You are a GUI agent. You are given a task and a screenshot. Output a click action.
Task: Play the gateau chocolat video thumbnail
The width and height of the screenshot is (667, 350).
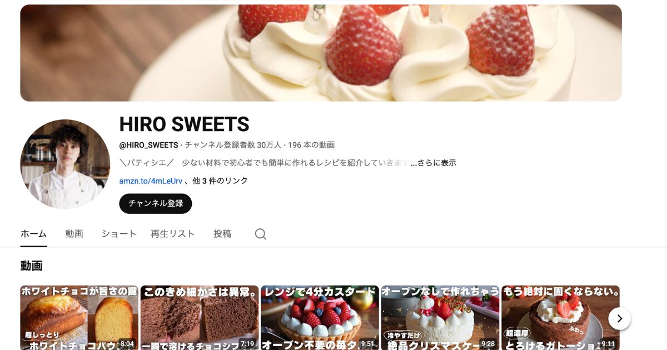pyautogui.click(x=560, y=318)
